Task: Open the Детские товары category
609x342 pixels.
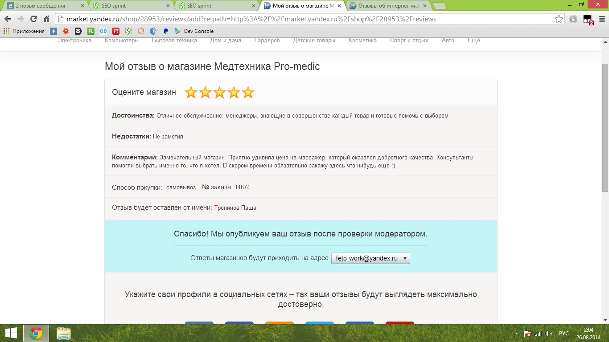Action: point(314,41)
